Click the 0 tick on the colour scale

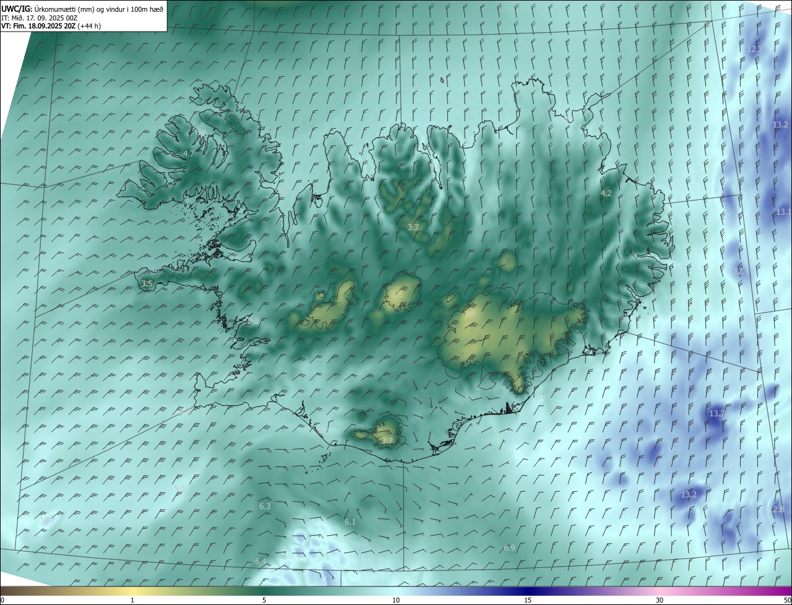tap(2, 600)
